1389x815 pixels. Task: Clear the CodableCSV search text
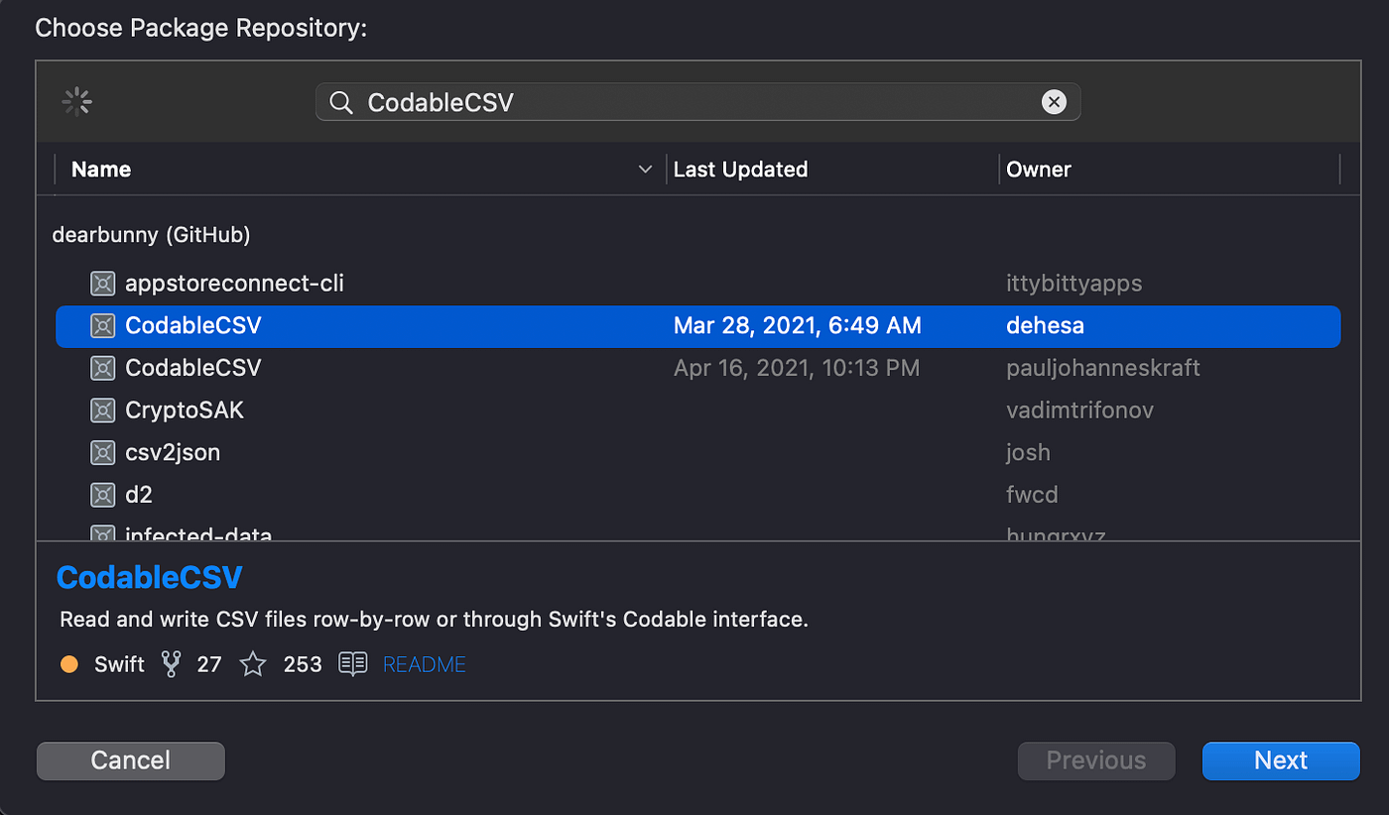point(1054,101)
